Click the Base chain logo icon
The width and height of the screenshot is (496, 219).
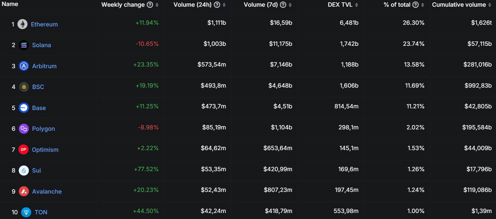click(x=24, y=108)
